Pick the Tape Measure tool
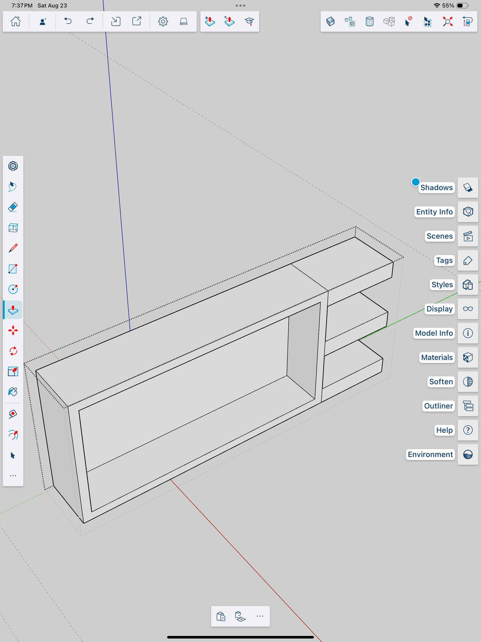Image resolution: width=481 pixels, height=642 pixels. [x=13, y=414]
